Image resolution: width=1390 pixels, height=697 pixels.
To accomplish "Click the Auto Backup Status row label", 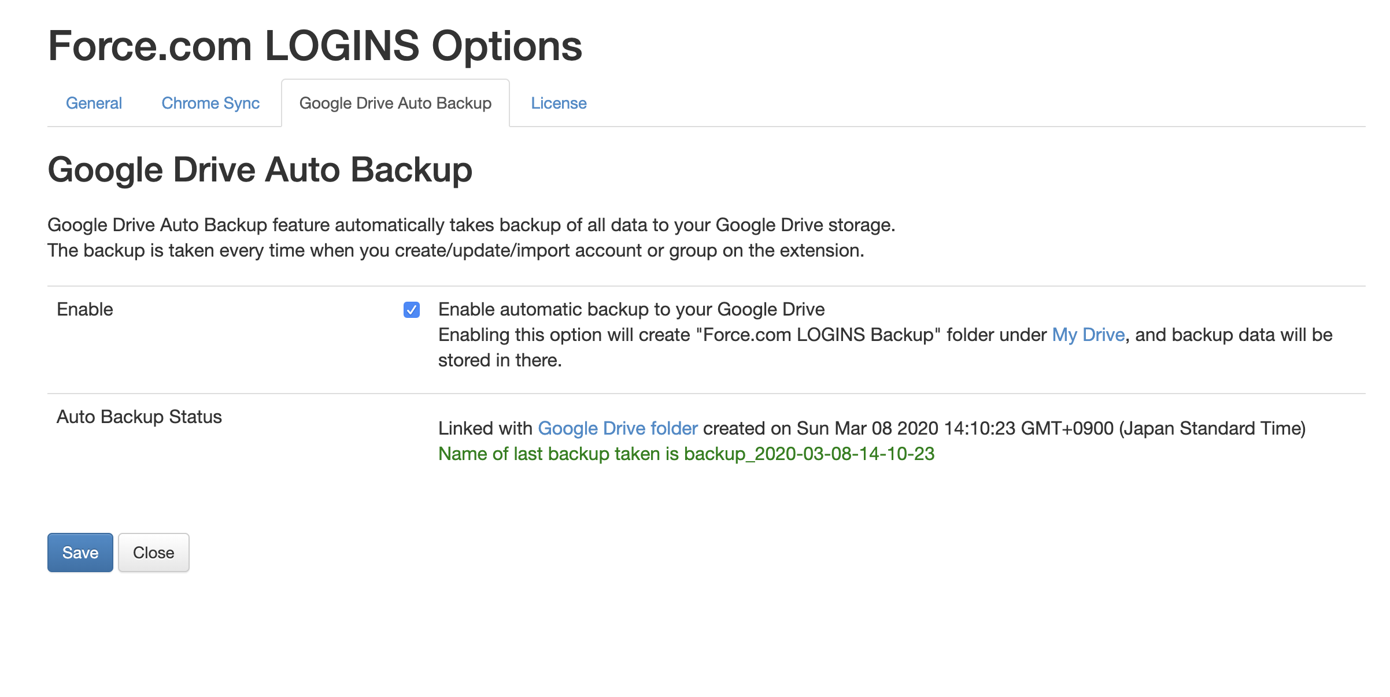I will point(139,417).
